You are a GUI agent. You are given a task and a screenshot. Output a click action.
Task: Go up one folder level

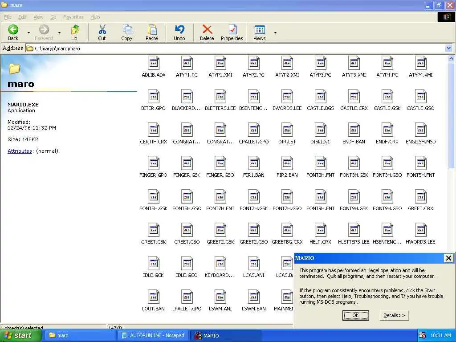tap(74, 33)
